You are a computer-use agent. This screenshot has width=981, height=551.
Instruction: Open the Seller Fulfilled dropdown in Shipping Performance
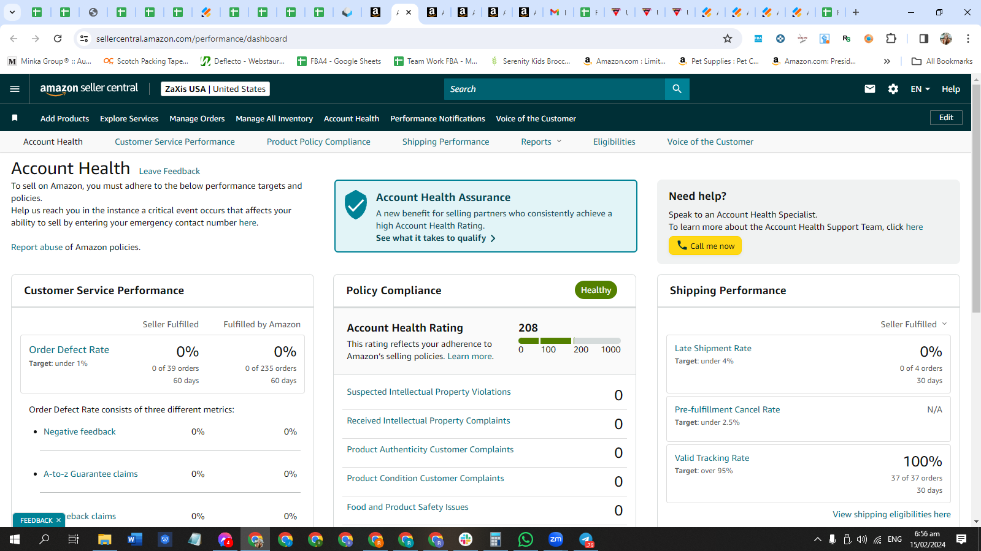pos(914,324)
